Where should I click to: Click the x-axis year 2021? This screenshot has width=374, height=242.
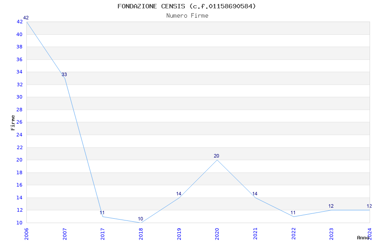tap(255, 234)
